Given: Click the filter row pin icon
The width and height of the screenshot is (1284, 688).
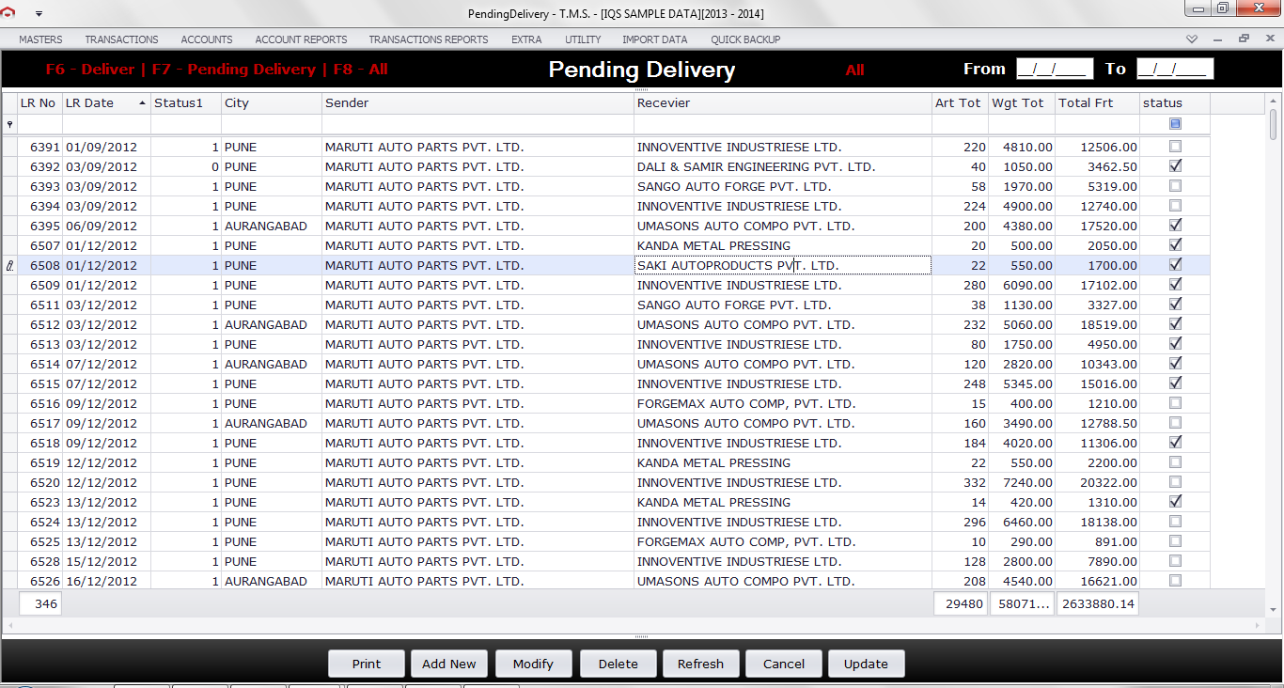Looking at the screenshot, I should pyautogui.click(x=10, y=124).
